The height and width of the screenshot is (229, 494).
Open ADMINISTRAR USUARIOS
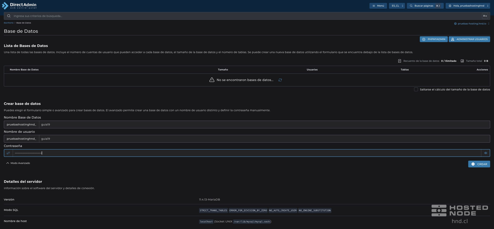(469, 39)
